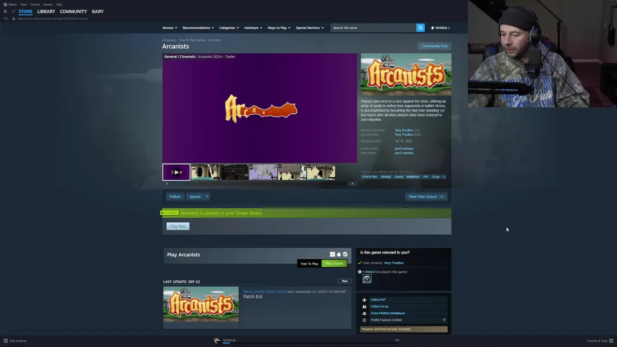The width and height of the screenshot is (617, 347).
Task: Click the Multiplayer tag
Action: point(413,177)
